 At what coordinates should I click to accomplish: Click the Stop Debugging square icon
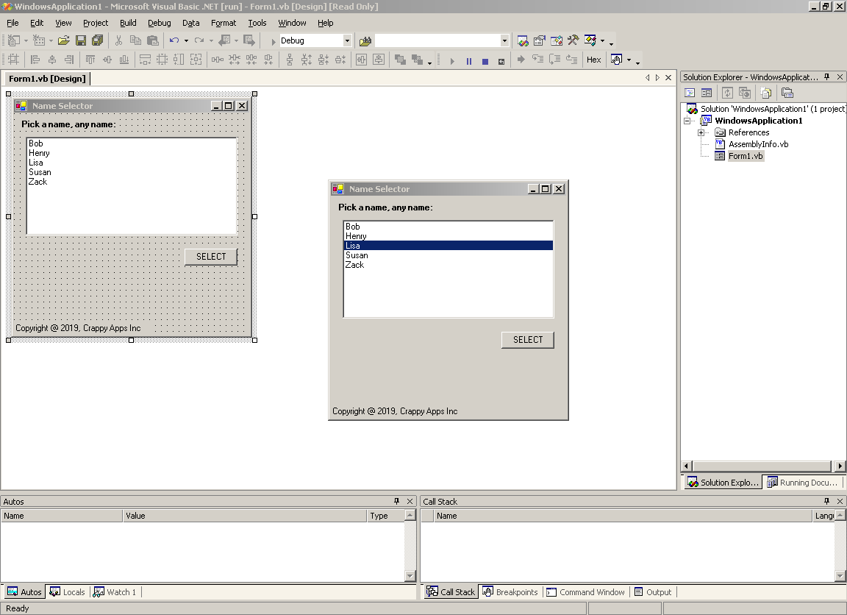point(485,61)
